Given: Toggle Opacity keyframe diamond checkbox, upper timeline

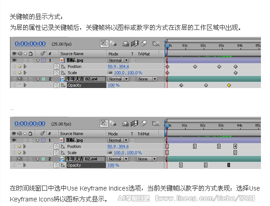Looking at the screenshot, I should [x=19, y=85].
